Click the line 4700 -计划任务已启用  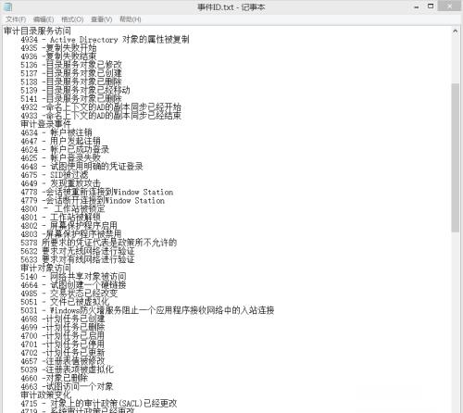(x=63, y=336)
